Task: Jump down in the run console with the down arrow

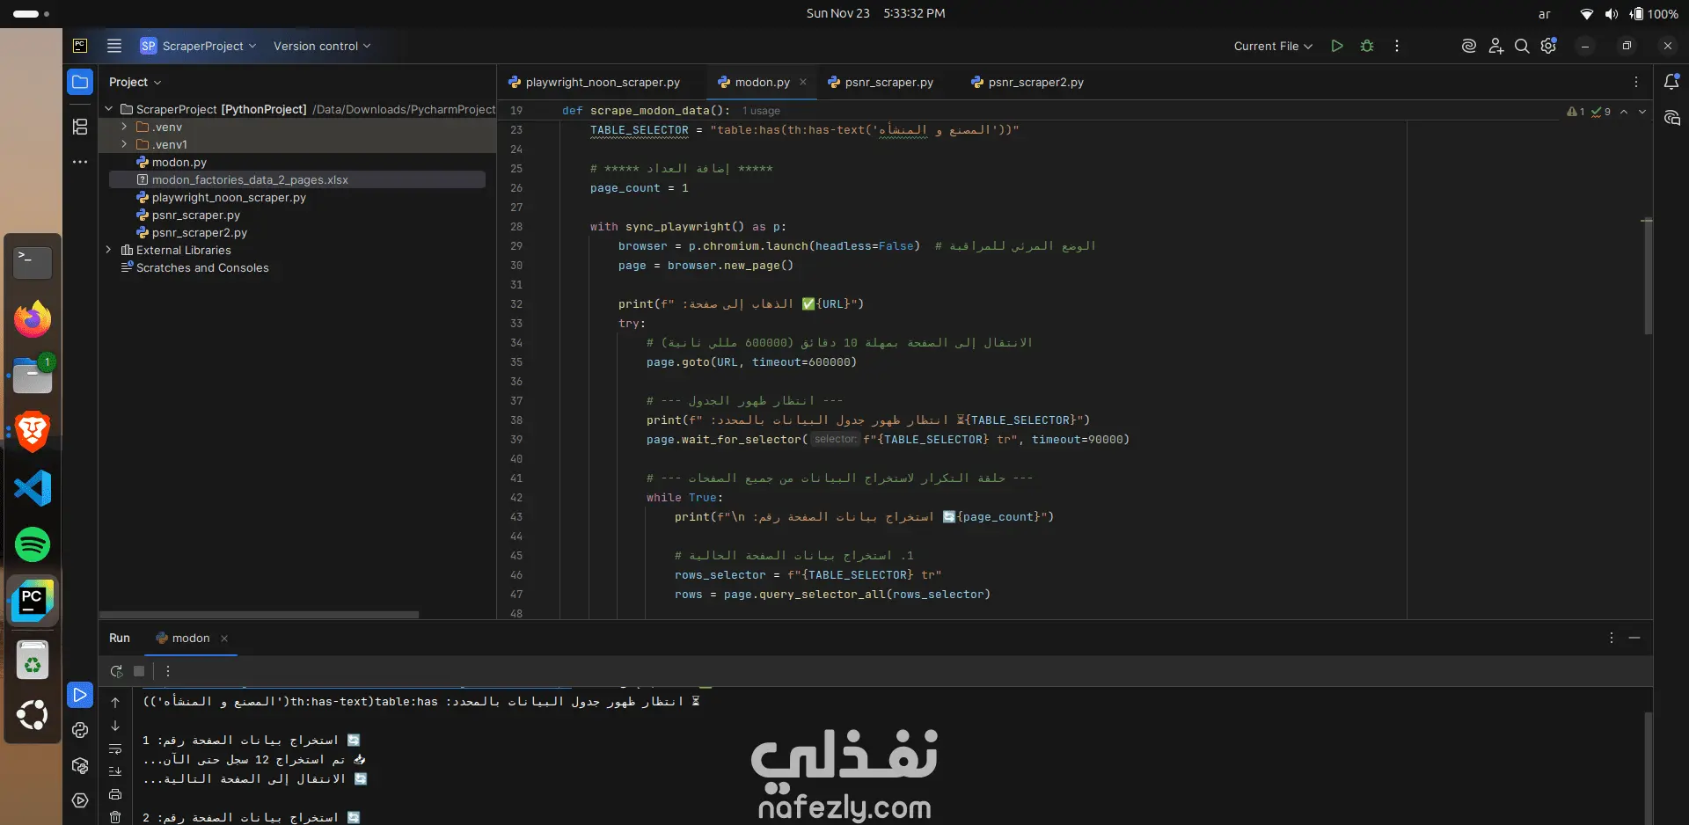Action: 115,726
